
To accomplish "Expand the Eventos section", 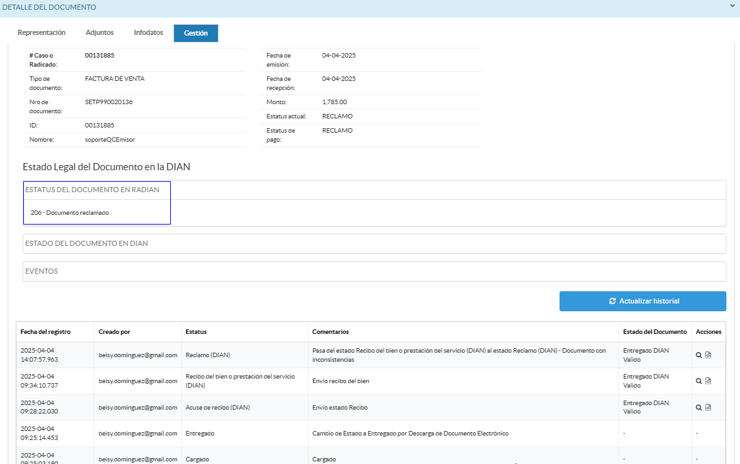I will (41, 271).
